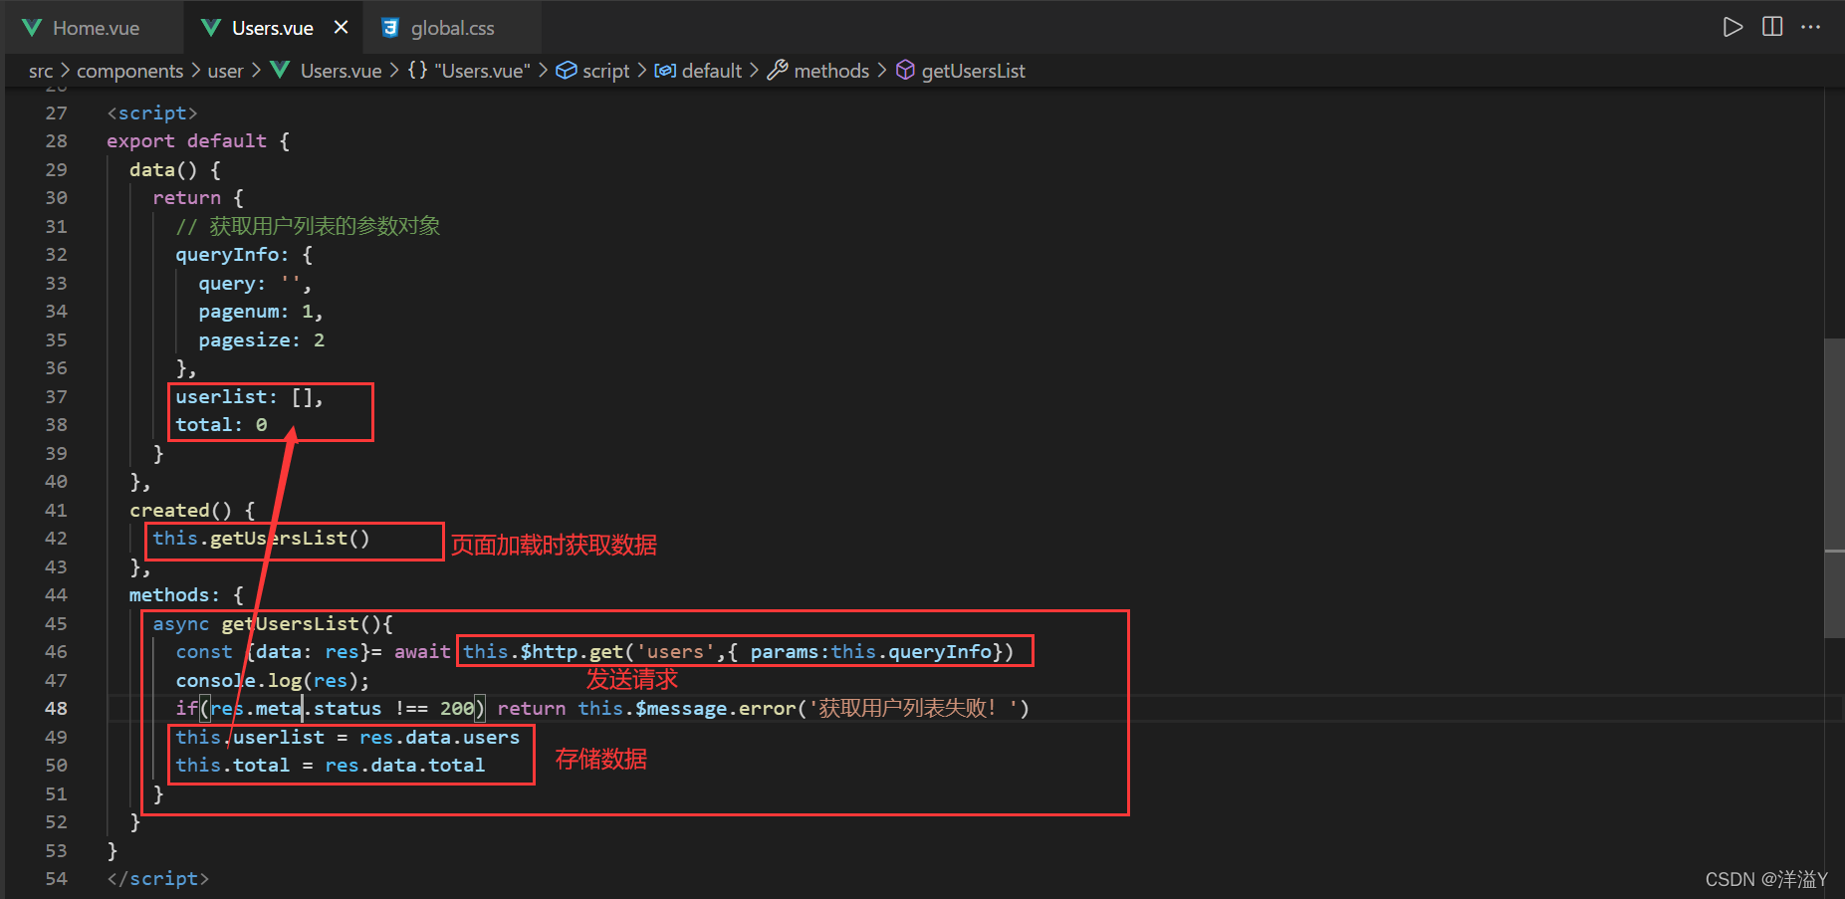This screenshot has width=1845, height=899.
Task: Click the opening '<script>' tag
Action: (152, 112)
